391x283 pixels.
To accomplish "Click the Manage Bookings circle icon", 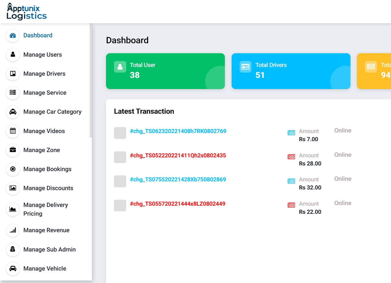I will coord(13,169).
